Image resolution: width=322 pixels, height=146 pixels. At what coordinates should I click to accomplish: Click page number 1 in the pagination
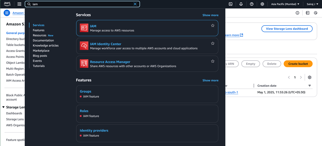295,77
